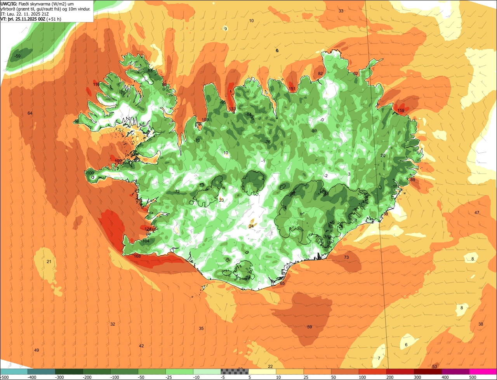
Task: Click the legend swatch between -500 and -400
Action: (14, 371)
